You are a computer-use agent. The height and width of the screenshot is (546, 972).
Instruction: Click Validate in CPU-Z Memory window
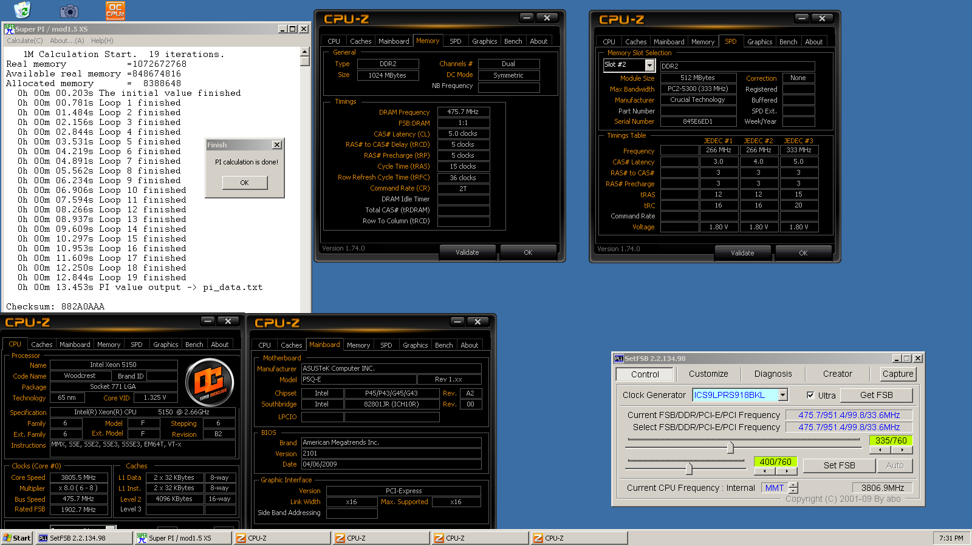(467, 252)
